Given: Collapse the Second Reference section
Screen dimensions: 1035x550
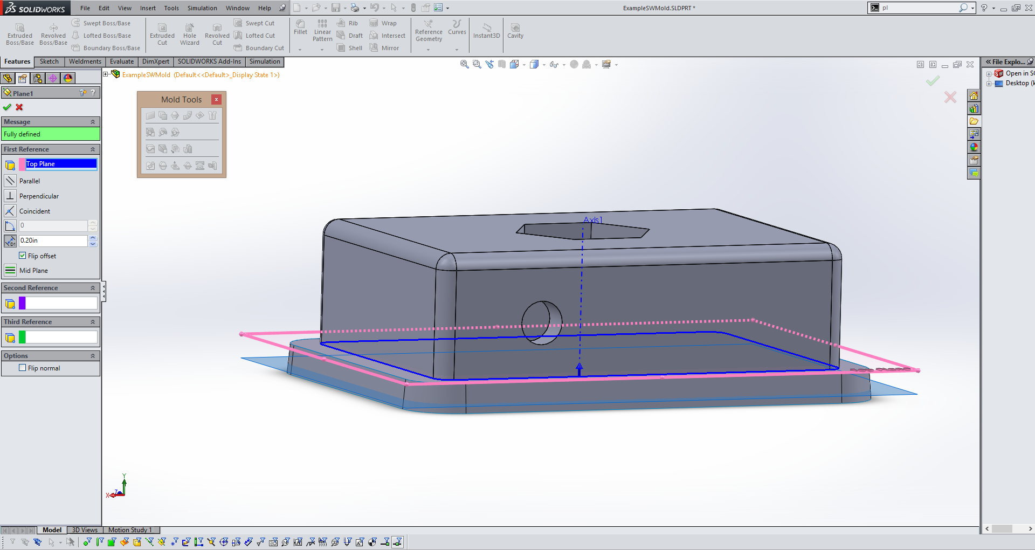Looking at the screenshot, I should (93, 288).
